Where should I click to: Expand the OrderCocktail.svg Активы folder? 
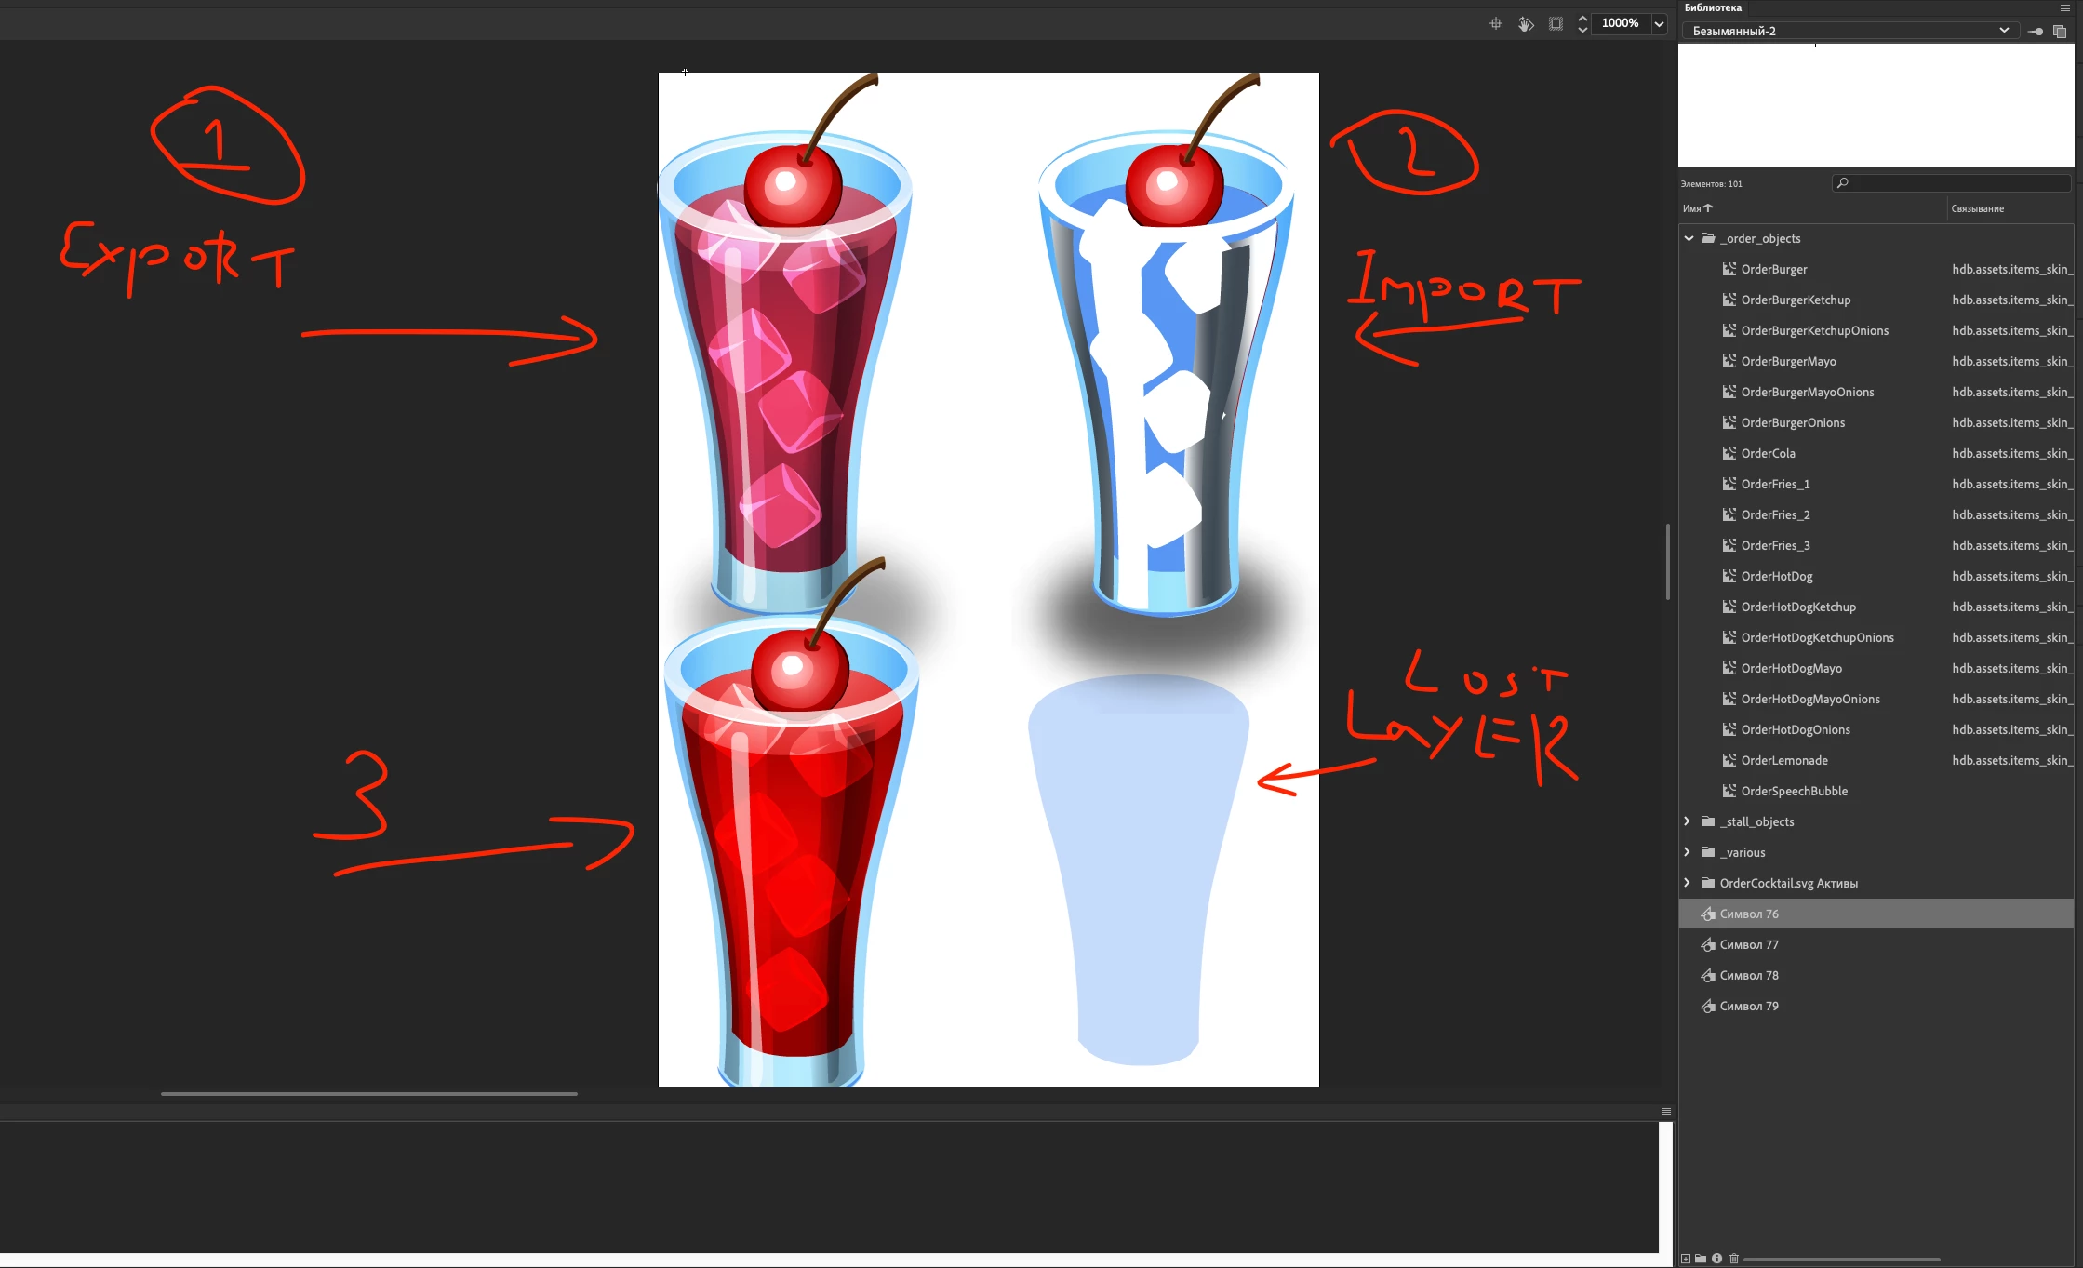pyautogui.click(x=1688, y=883)
